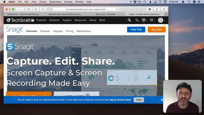Add a new Safari tab

[x=166, y=14]
